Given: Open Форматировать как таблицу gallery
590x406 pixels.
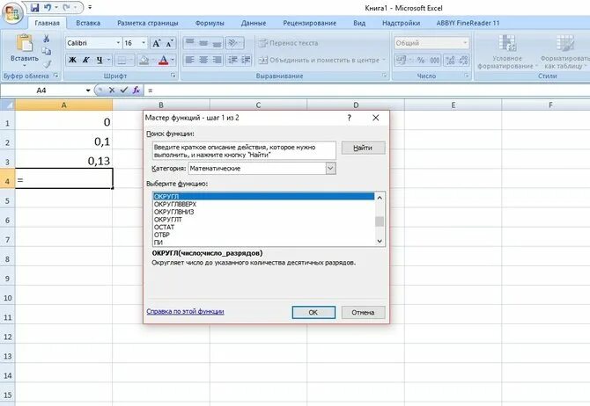Looking at the screenshot, I should point(564,52).
